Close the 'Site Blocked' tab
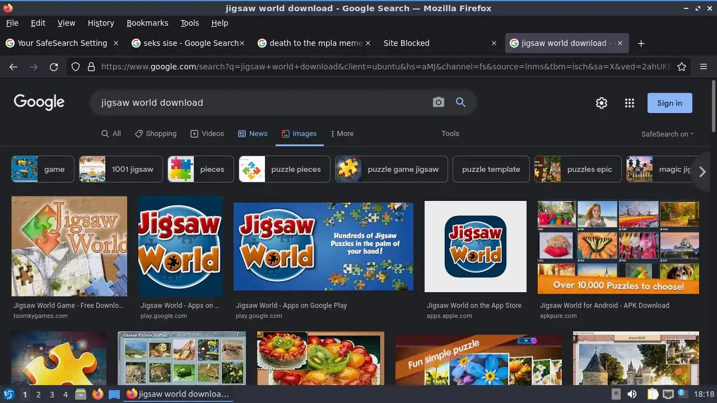This screenshot has width=717, height=403. click(x=493, y=43)
